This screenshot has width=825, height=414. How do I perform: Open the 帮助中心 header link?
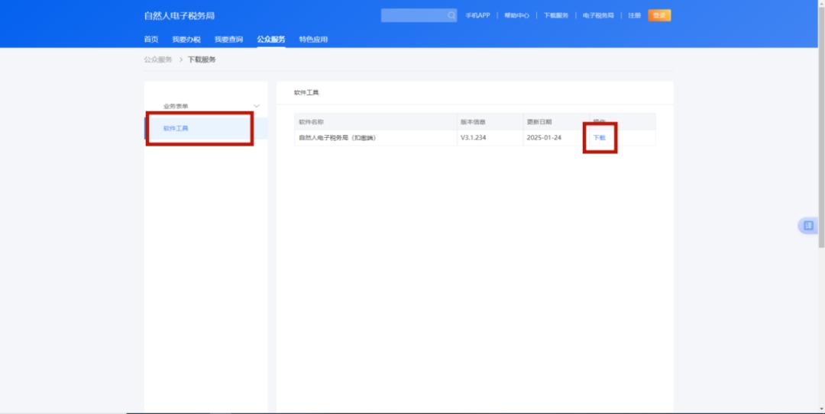click(x=516, y=15)
